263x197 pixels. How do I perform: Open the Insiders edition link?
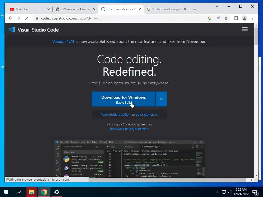tap(120, 115)
